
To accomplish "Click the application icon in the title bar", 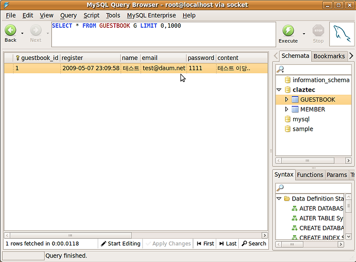I will tap(6, 5).
